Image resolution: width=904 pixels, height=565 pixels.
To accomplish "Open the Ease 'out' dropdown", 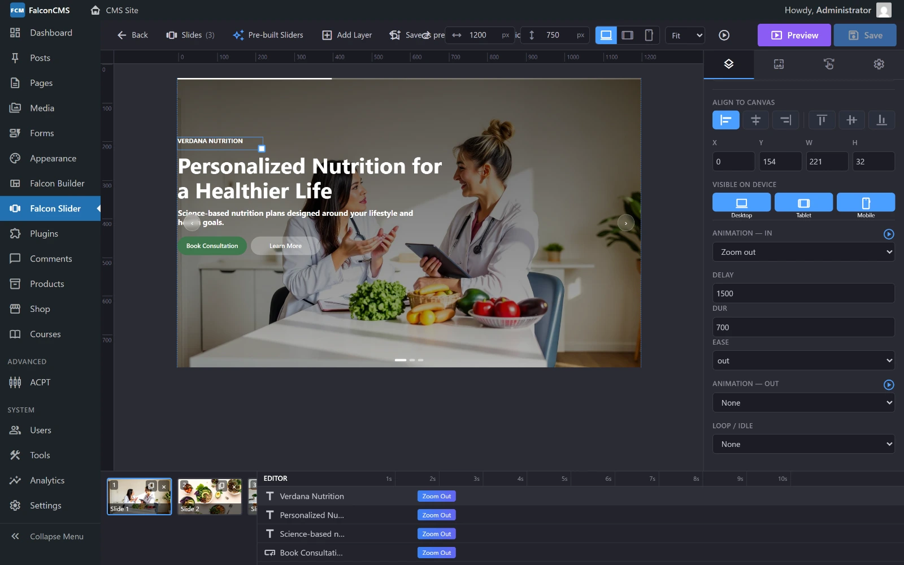I will [x=803, y=360].
